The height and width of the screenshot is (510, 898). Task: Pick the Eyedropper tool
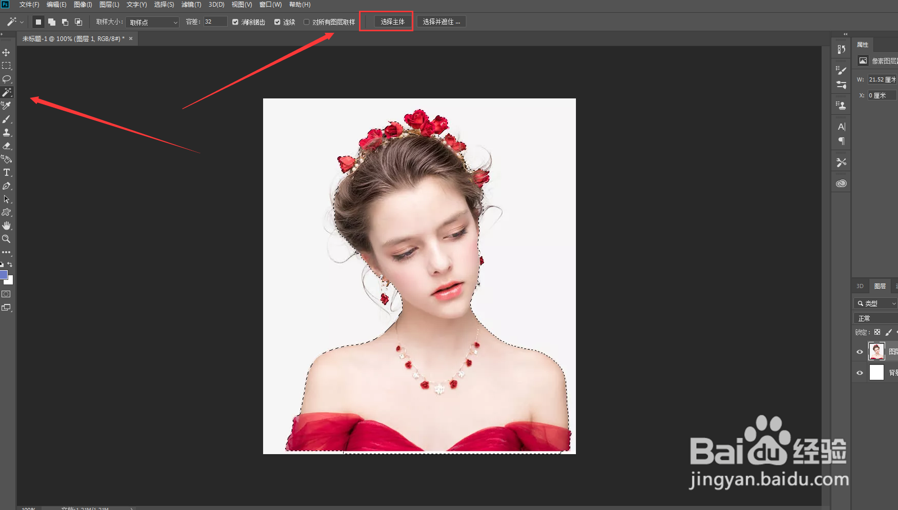click(6, 106)
